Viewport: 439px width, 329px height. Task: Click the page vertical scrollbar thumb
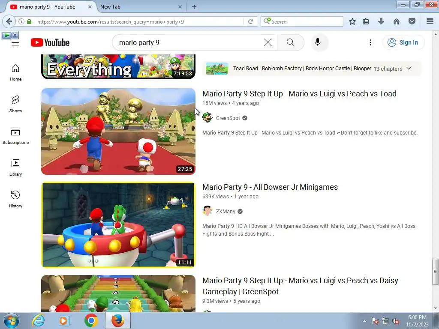435,271
